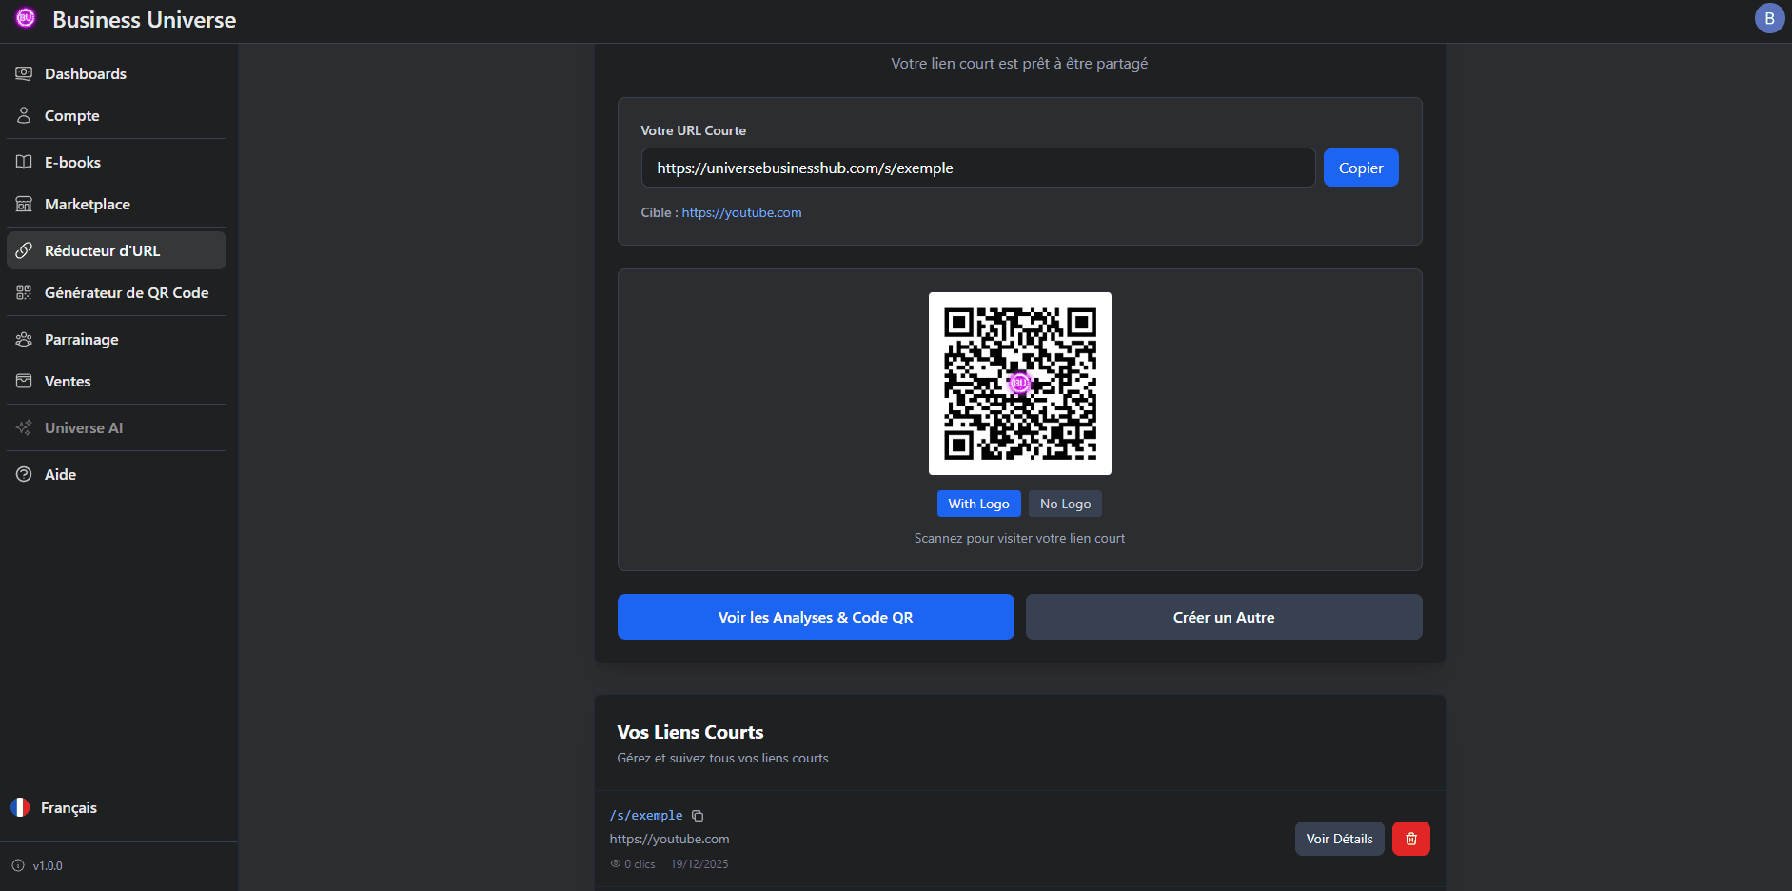
Task: Click the Copier button
Action: tap(1361, 168)
